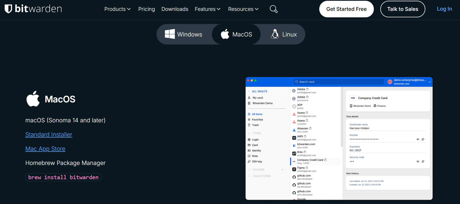460x204 pixels.
Task: Open the Downloads menu item
Action: (175, 9)
